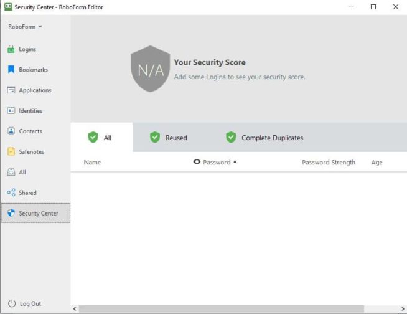
Task: Click the green Logins padlock icon
Action: point(11,49)
